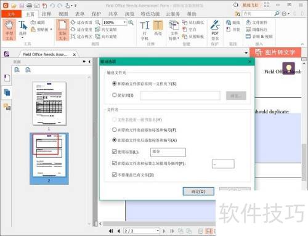Close the Field Office Needs Asse... document tab

(75, 55)
